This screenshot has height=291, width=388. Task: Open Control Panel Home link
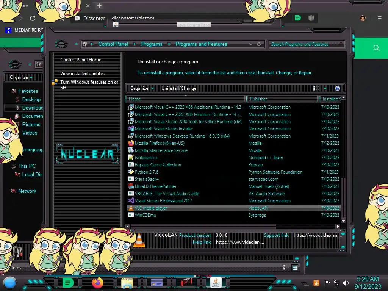point(81,60)
